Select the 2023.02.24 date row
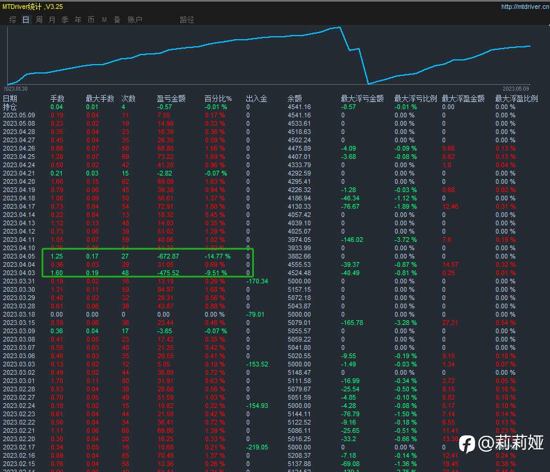Screen dimensions: 550x472 (x=19, y=406)
